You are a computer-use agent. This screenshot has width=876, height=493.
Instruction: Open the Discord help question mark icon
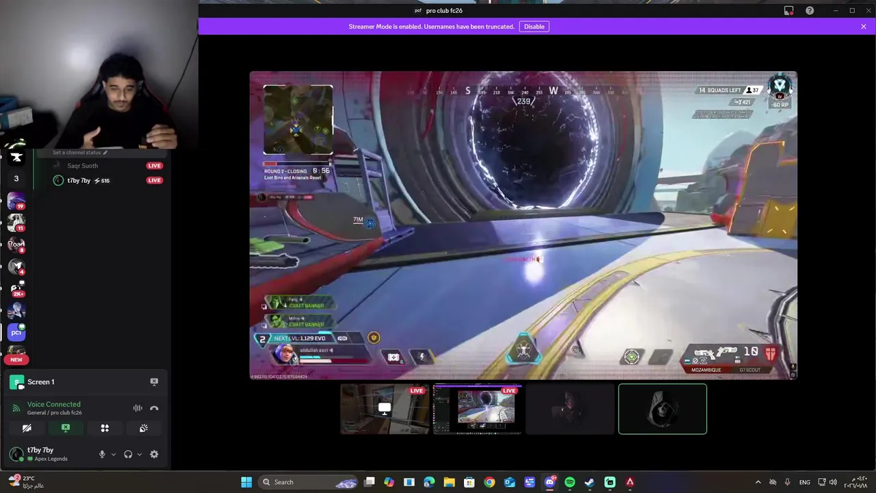(810, 10)
